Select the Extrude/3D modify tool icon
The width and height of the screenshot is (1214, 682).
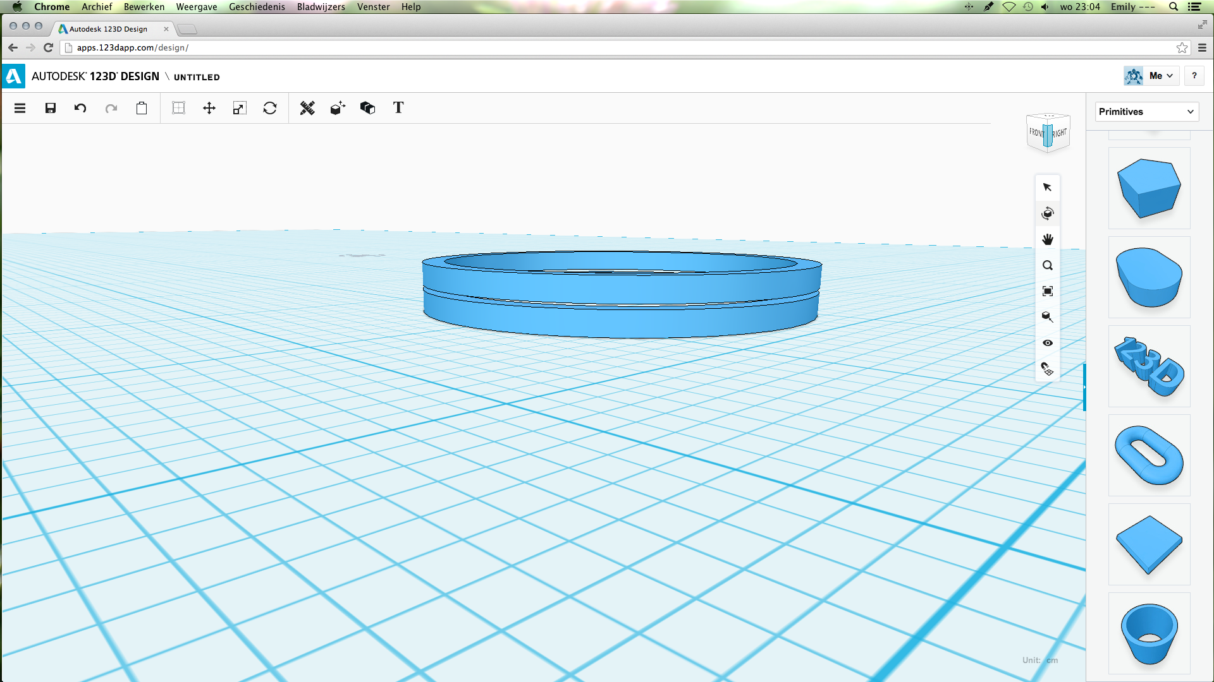pos(337,108)
